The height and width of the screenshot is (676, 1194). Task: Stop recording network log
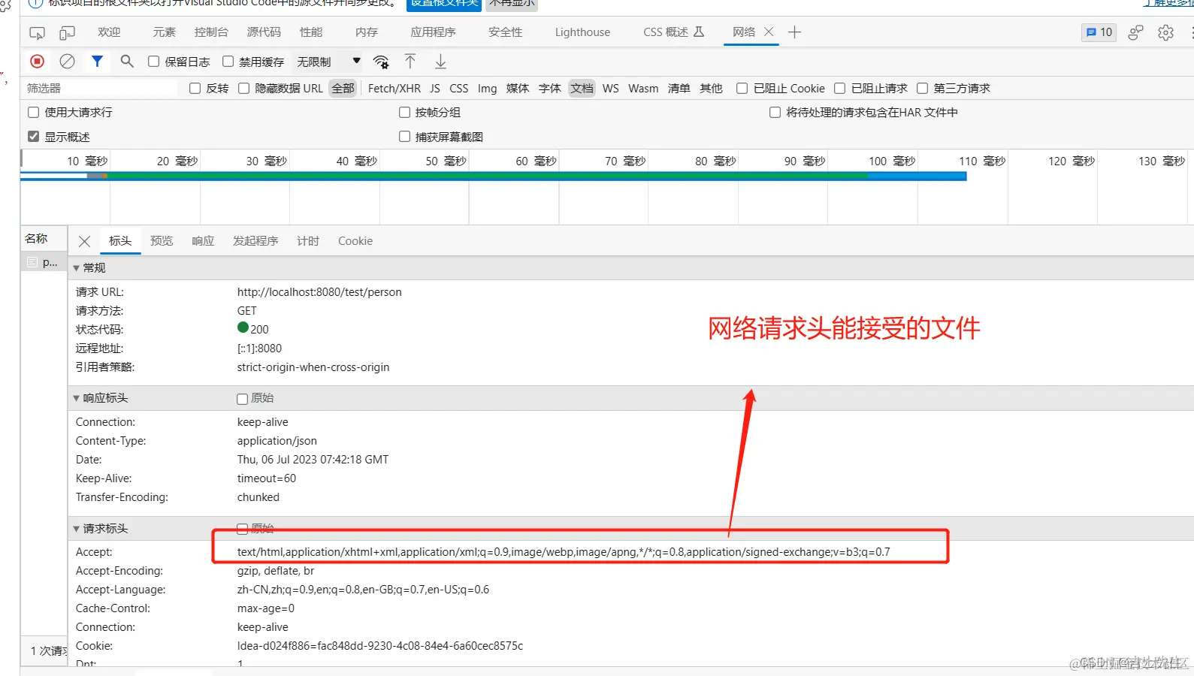pos(37,62)
